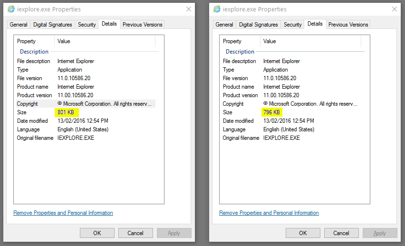This screenshot has height=246, width=405.
Task: Click the Internet Explorer icon in right window title
Action: coord(217,9)
